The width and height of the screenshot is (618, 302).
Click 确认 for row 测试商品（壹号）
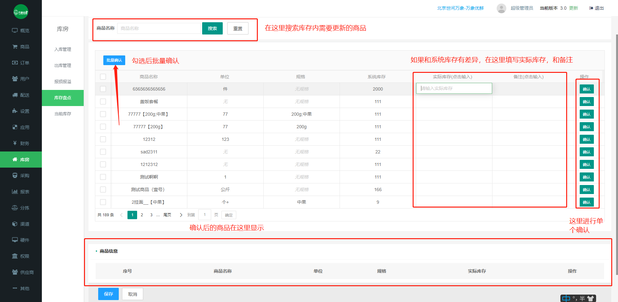586,190
